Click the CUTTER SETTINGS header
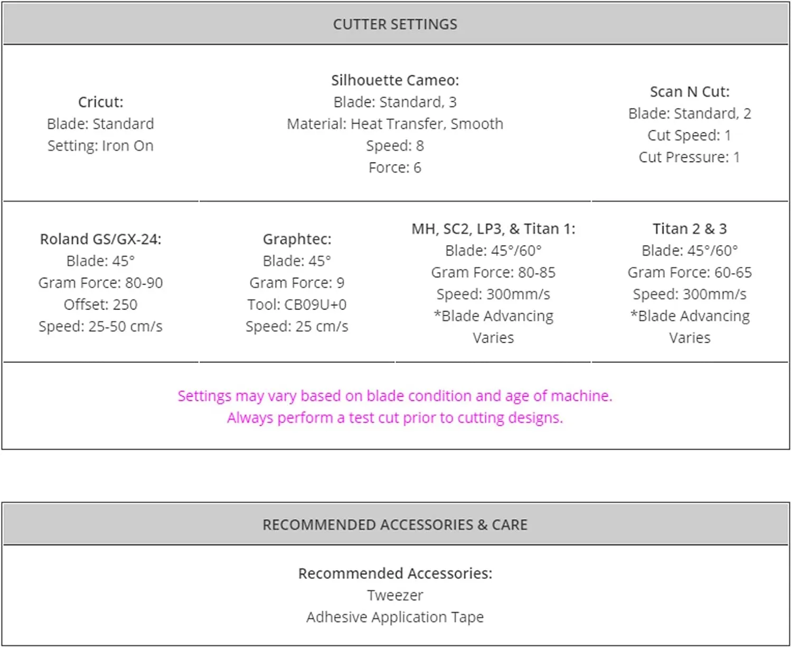Screen dimensions: 792x648 395,24
